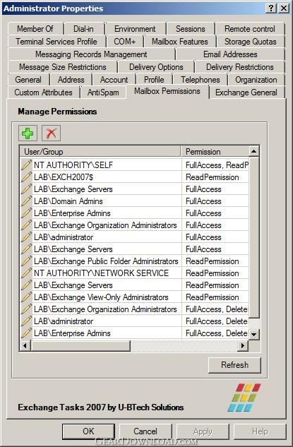The width and height of the screenshot is (293, 447).
Task: Click the vertical scrollbar up arrow
Action: [x=253, y=151]
